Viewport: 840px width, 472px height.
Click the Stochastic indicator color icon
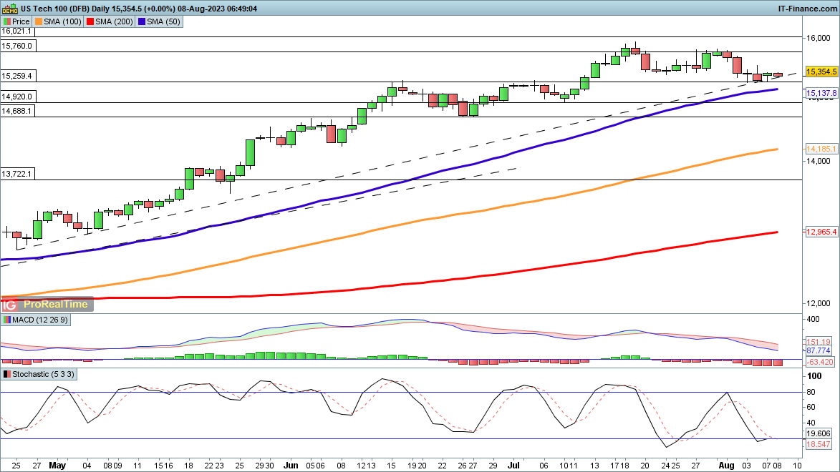(x=7, y=374)
